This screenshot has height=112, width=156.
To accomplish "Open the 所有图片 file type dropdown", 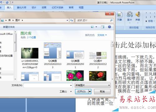I will 93,85.
